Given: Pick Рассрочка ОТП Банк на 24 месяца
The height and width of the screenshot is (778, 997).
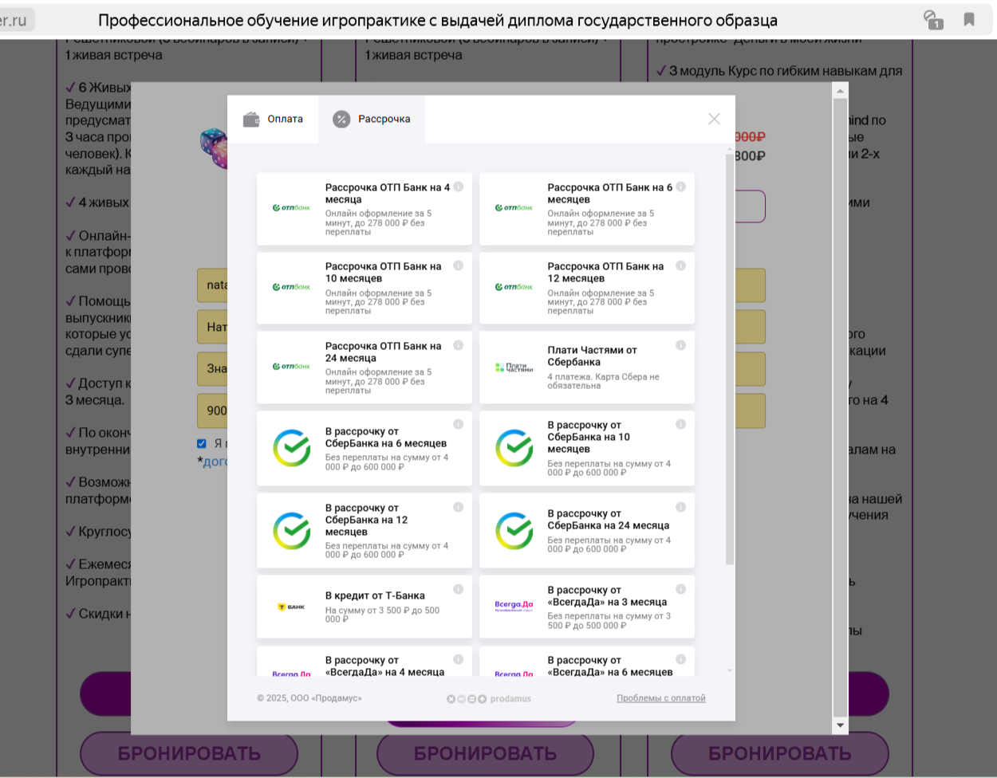Looking at the screenshot, I should [x=365, y=367].
